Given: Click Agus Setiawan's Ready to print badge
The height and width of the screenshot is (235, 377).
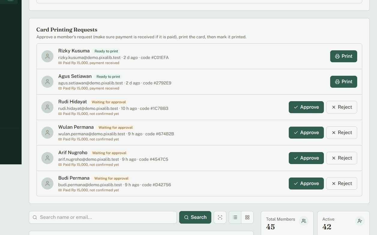Looking at the screenshot, I should click(x=108, y=77).
